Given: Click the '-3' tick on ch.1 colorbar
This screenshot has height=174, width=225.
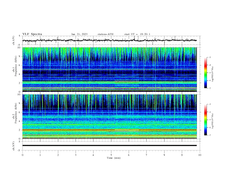Looking at the screenshot, I should (210, 57).
